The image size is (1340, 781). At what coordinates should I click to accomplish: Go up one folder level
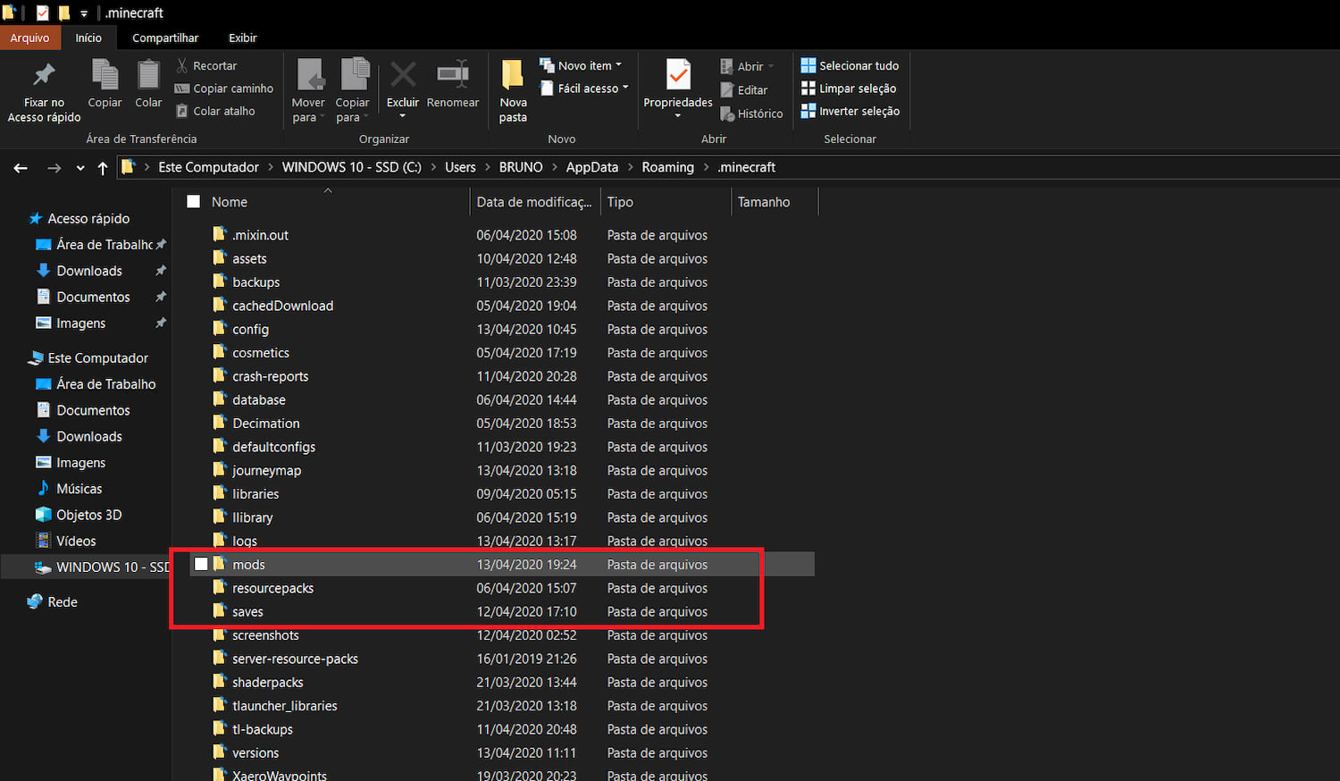point(103,167)
